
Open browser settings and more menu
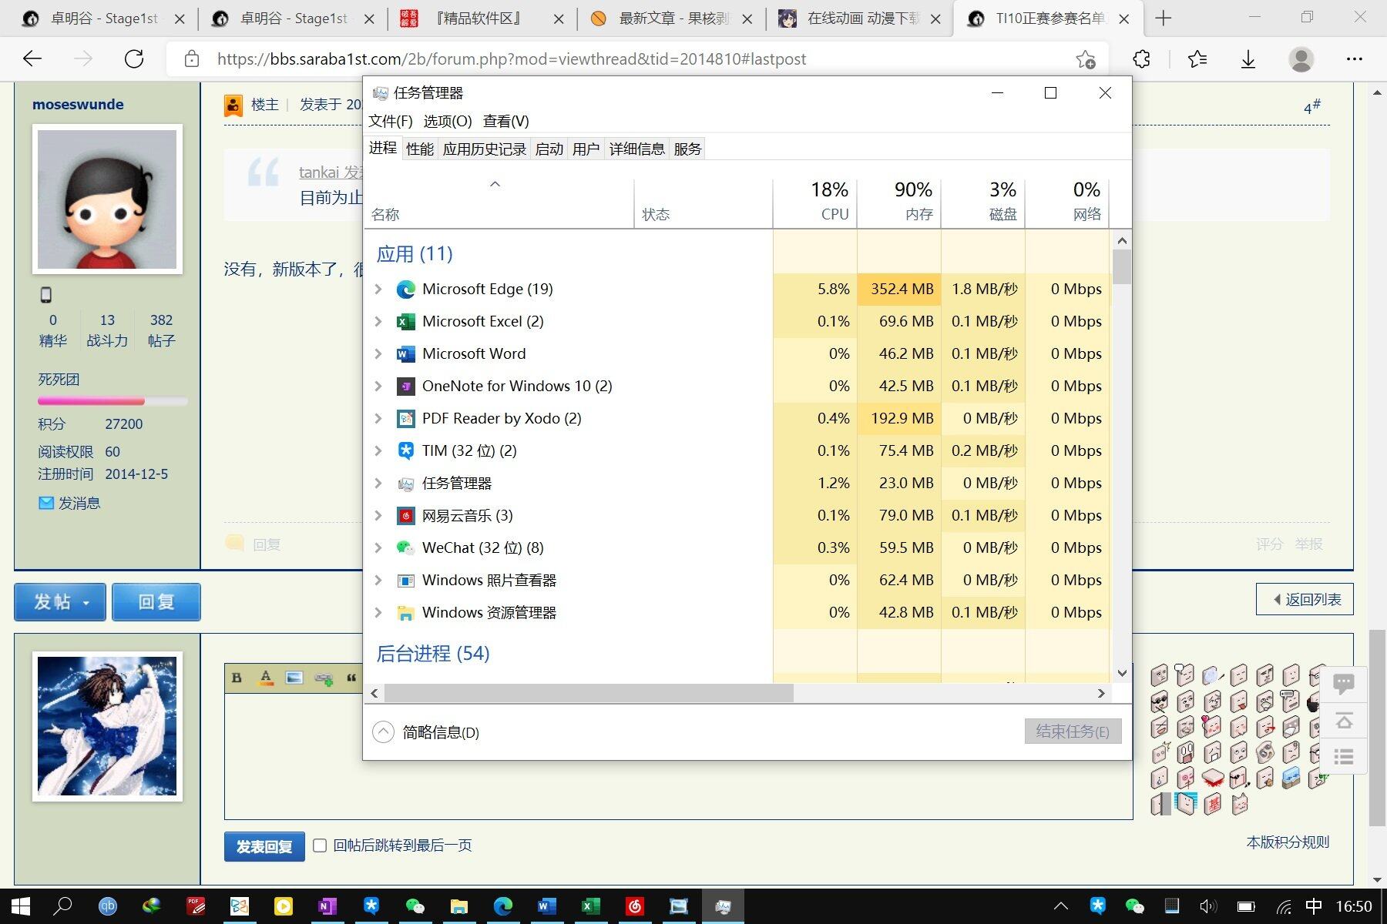pyautogui.click(x=1354, y=59)
